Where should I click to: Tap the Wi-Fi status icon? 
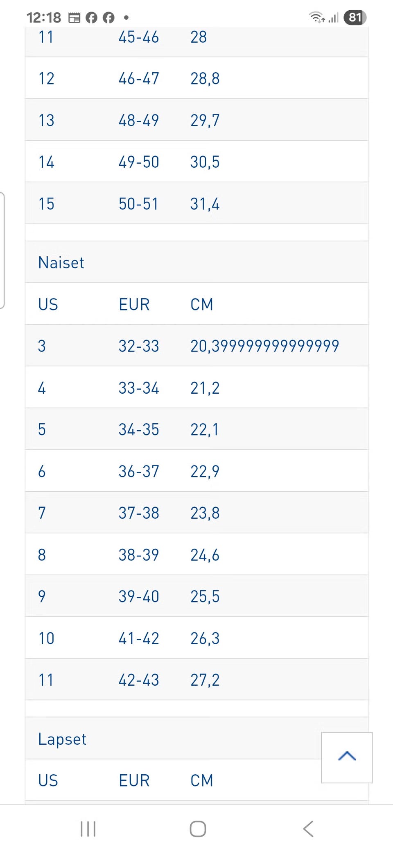click(316, 18)
